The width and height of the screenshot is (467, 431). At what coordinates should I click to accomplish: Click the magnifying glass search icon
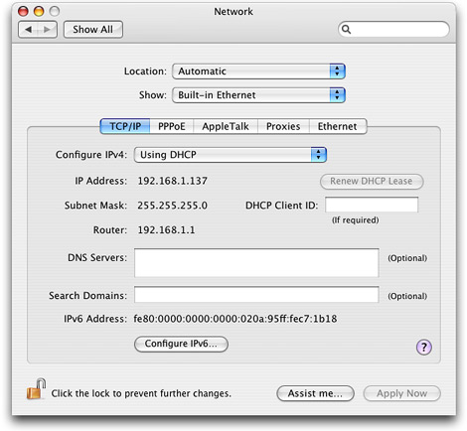point(346,30)
